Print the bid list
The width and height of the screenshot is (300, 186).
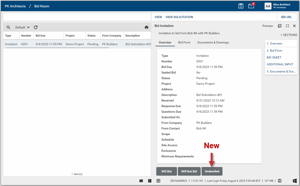pyautogui.click(x=146, y=27)
